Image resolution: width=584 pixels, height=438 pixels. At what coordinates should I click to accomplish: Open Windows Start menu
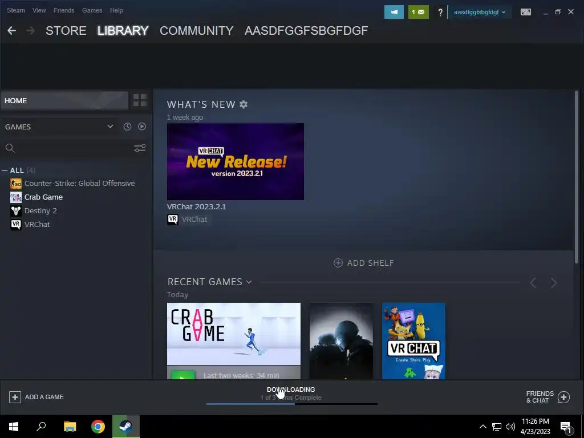click(x=14, y=427)
